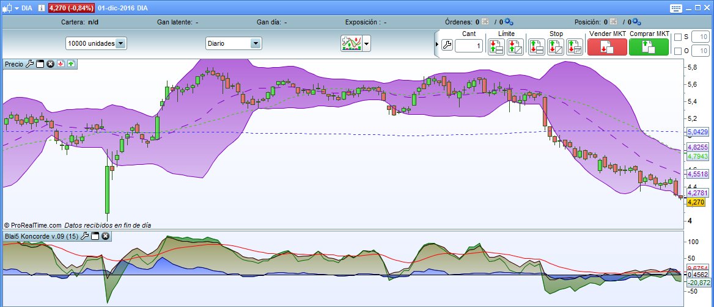Place first Límite order icon
This screenshot has height=307, width=714.
click(x=496, y=47)
